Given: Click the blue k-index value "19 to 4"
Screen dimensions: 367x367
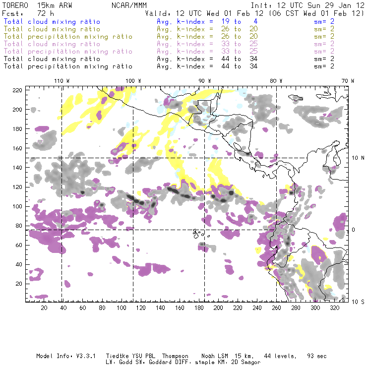Looking at the screenshot, I should [240, 21].
